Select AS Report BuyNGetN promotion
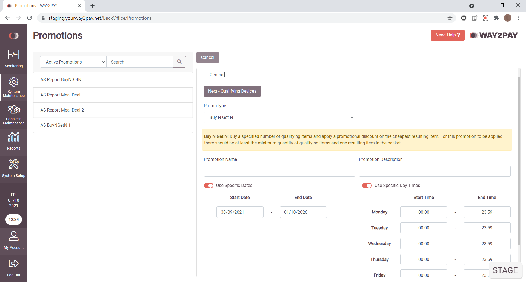This screenshot has width=526, height=282. point(113,80)
